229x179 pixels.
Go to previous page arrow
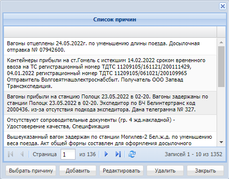point(22,154)
